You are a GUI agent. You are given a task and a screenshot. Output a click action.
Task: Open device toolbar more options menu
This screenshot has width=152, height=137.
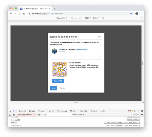click(x=142, y=18)
